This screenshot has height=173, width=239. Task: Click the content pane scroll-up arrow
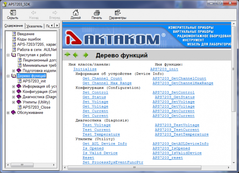234,24
